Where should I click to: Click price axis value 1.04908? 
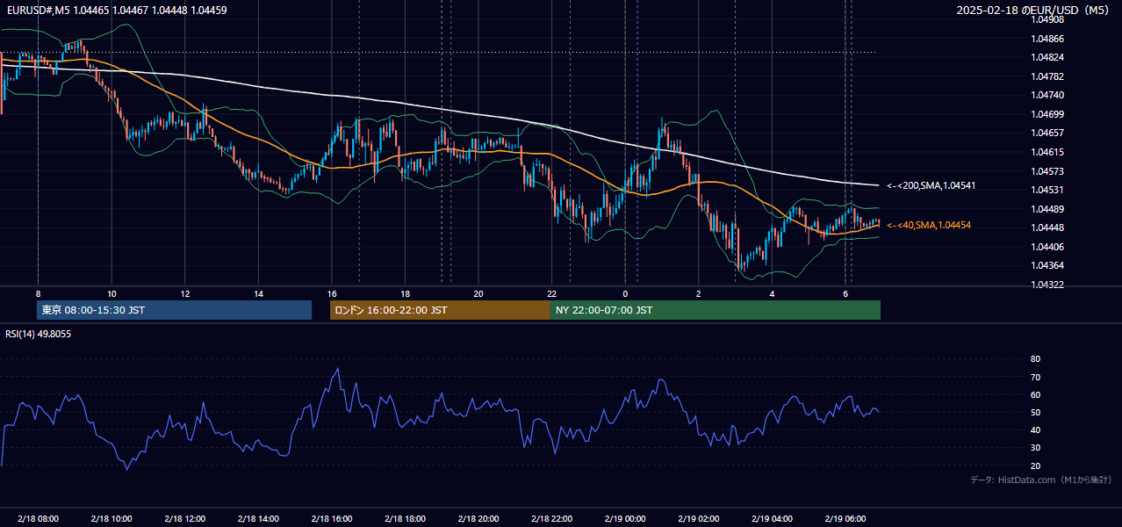point(1048,20)
